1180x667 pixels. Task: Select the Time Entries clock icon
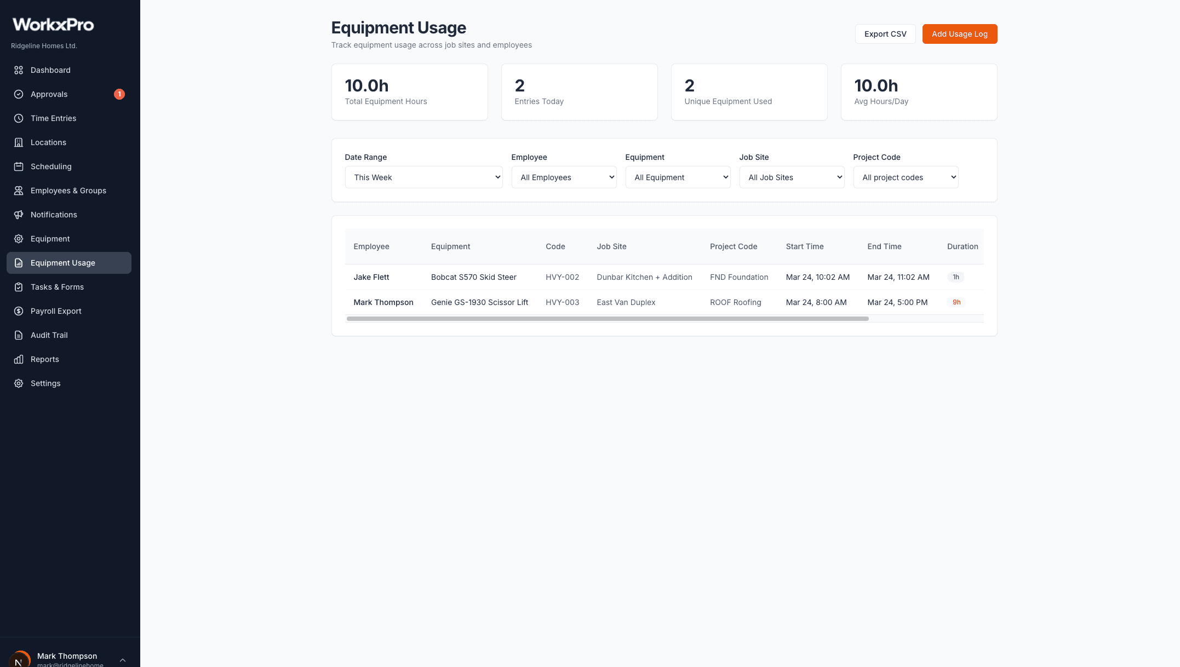click(18, 118)
